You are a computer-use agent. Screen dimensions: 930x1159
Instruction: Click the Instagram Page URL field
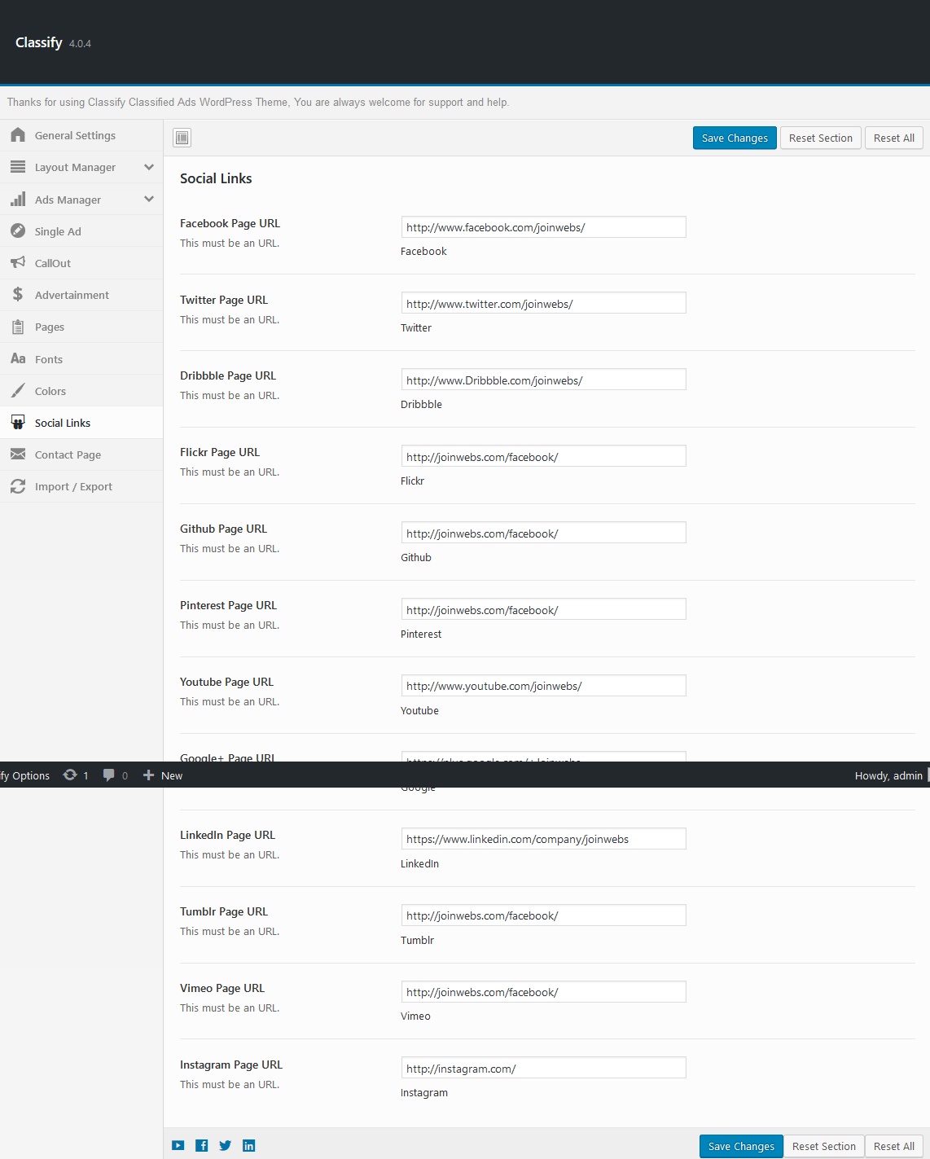coord(543,1068)
